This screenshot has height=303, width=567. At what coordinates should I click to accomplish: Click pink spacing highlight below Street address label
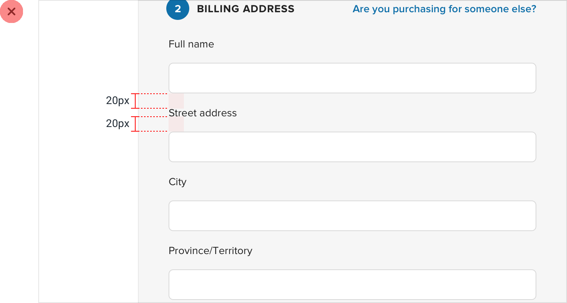176,125
